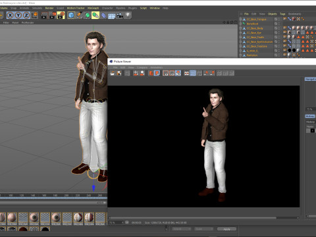Toggle the Y axis lock icon
The height and width of the screenshot is (237, 316).
click(18, 15)
